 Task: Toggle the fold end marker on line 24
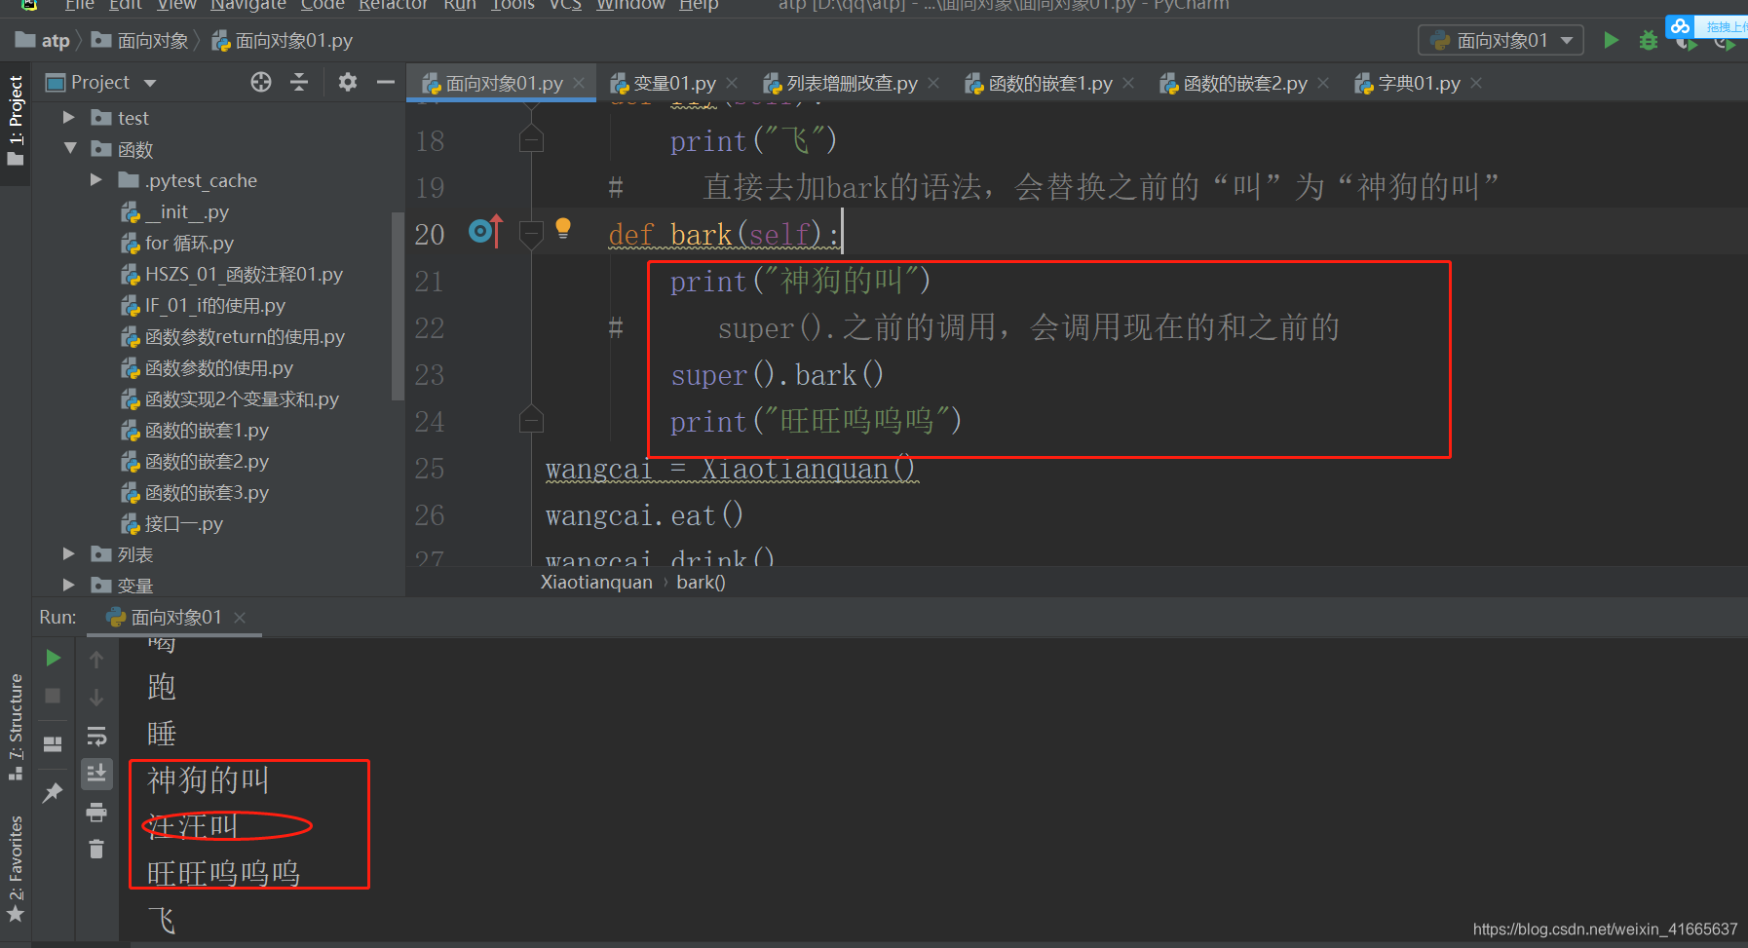click(531, 419)
